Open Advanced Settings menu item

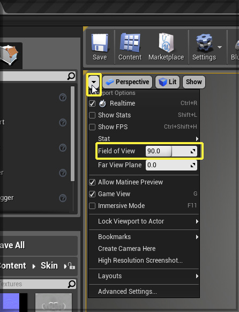(144, 292)
